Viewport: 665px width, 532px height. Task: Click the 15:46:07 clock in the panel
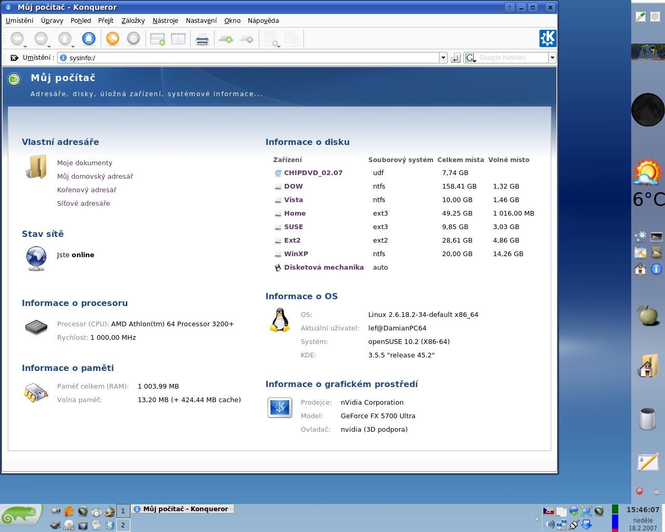643,510
